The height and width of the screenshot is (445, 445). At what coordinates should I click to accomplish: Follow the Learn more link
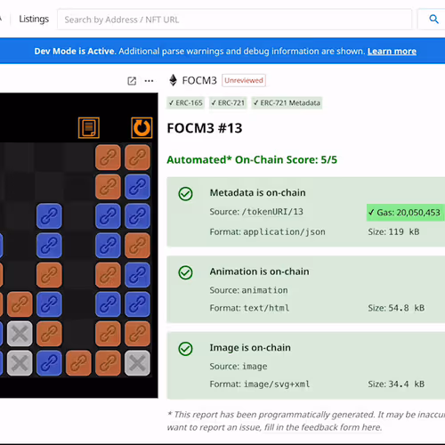pos(392,52)
